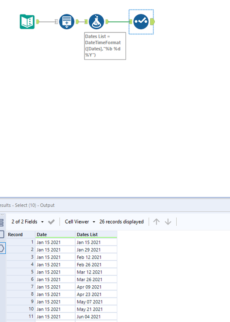Image resolution: width=230 pixels, height=322 pixels.
Task: Select the Dates List cell Apr 23 2021
Action: pos(96,294)
